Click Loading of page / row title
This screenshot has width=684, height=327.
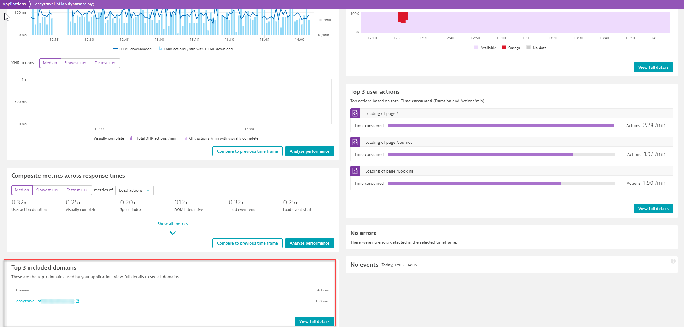(381, 113)
